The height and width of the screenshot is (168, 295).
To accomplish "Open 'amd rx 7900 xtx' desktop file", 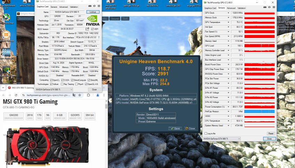I will pos(27,4).
